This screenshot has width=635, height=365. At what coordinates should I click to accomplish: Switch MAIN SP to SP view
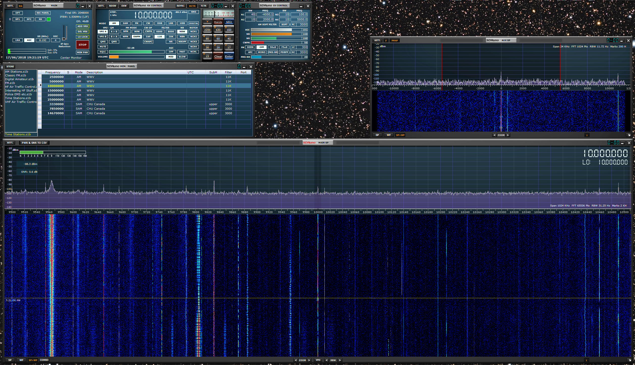coord(10,360)
